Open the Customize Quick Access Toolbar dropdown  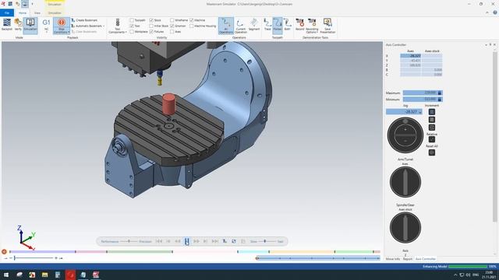[32, 4]
